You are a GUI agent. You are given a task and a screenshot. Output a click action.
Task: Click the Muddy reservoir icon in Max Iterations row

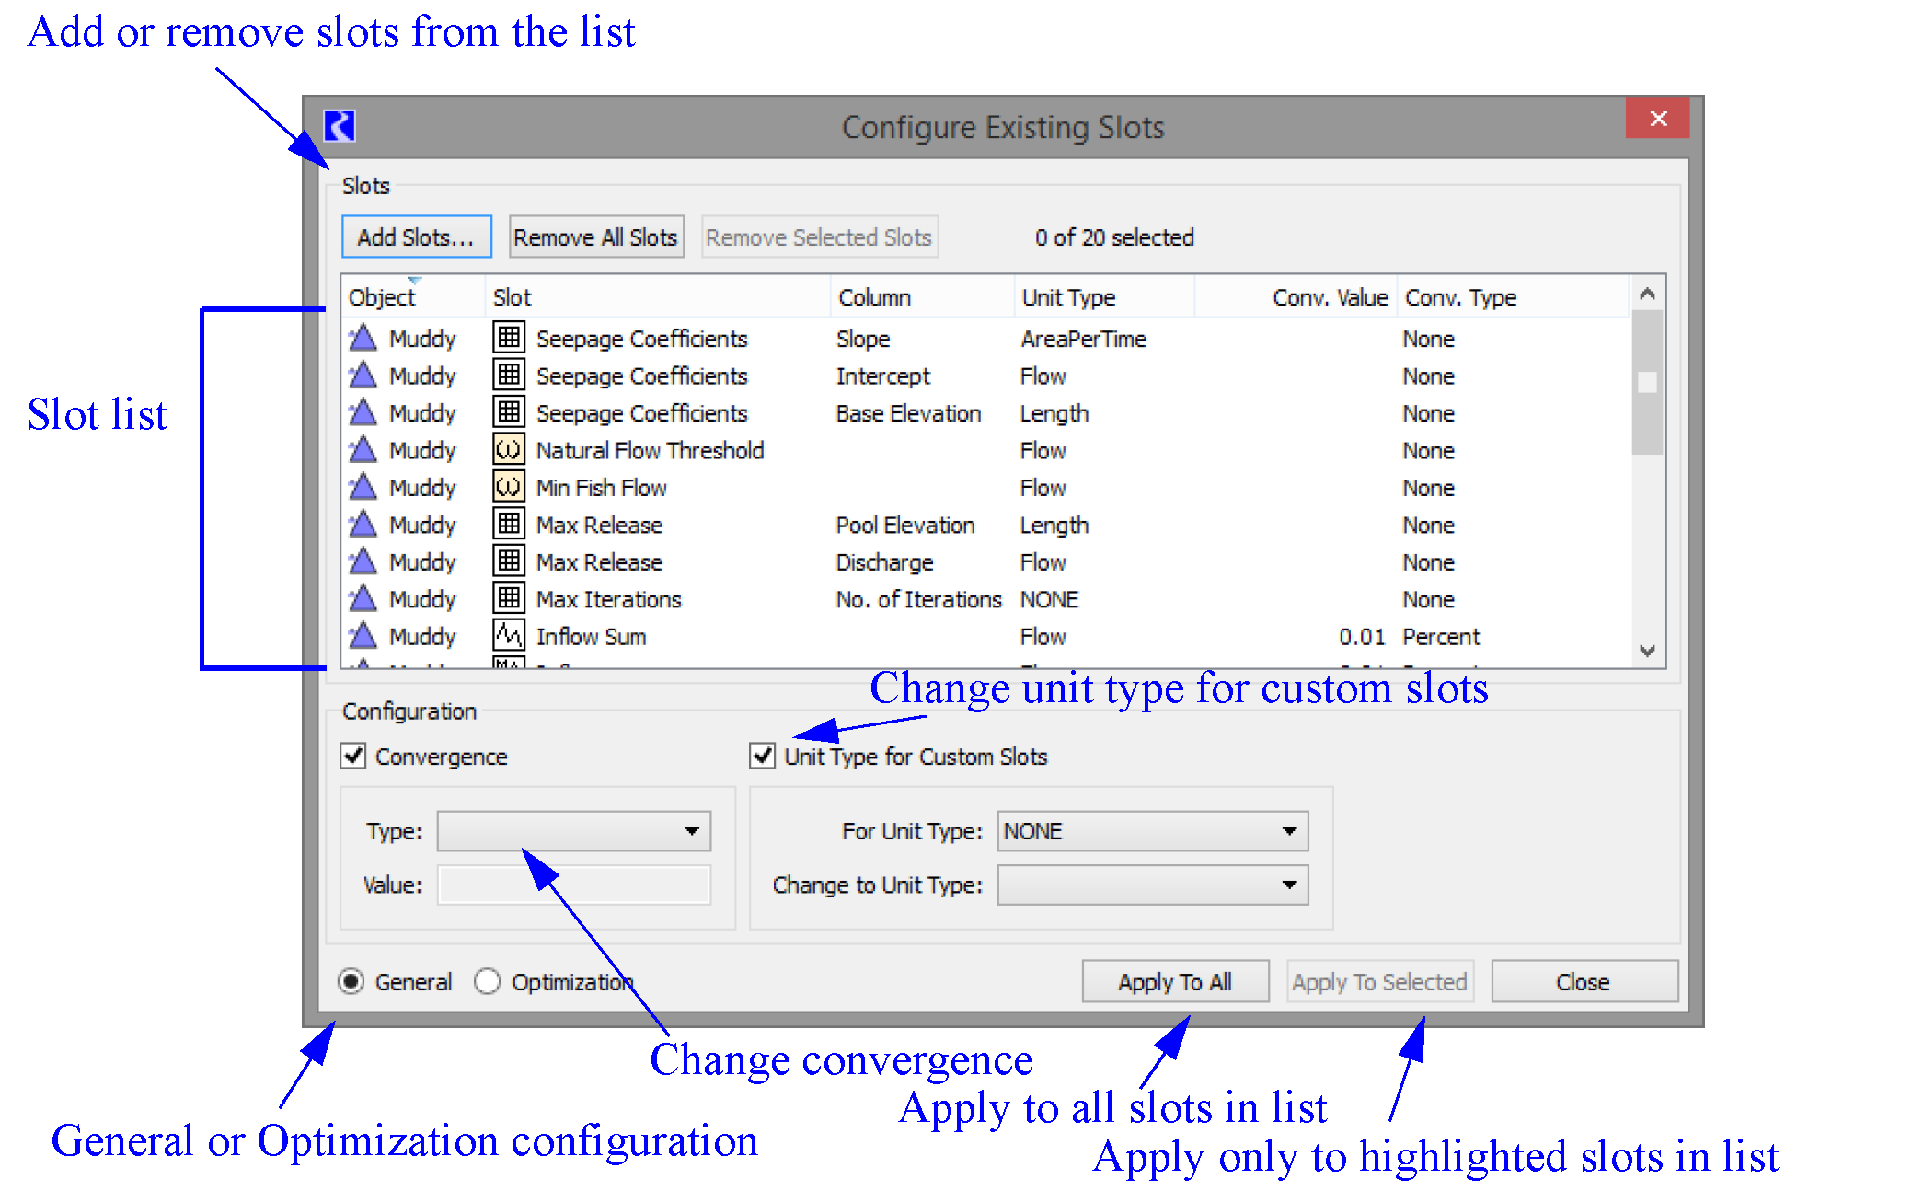coord(363,598)
